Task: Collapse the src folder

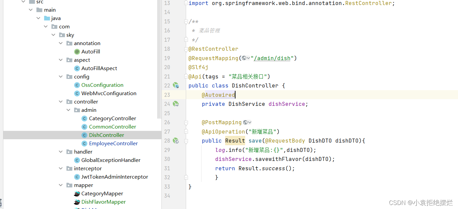Action: [23, 2]
